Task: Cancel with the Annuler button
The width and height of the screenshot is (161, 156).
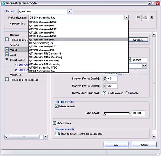Action: coord(144,145)
